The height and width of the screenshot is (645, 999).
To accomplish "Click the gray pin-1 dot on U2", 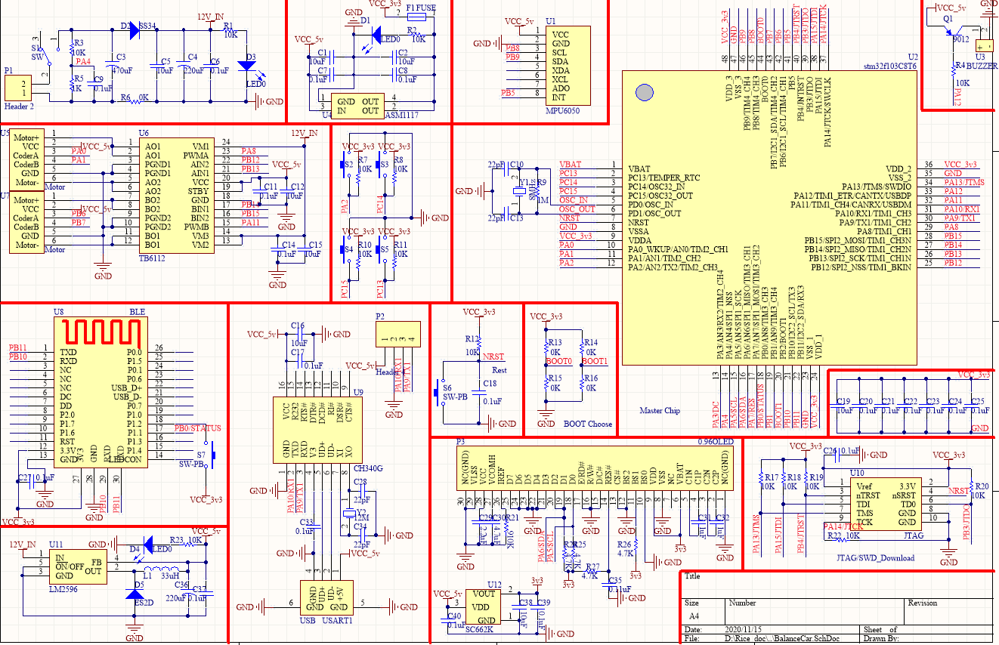I will pos(644,92).
